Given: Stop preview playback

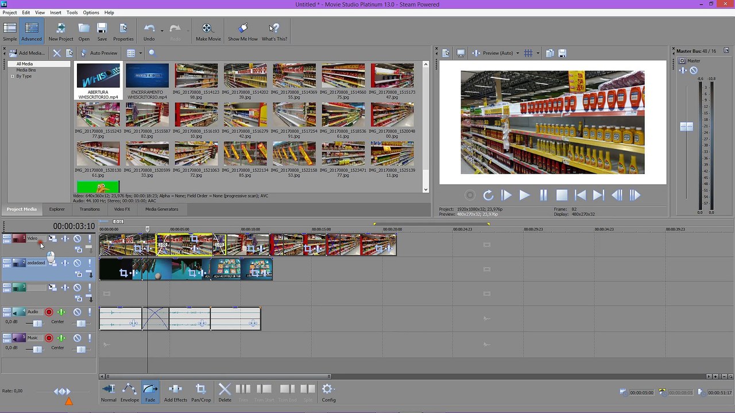Looking at the screenshot, I should click(x=562, y=196).
